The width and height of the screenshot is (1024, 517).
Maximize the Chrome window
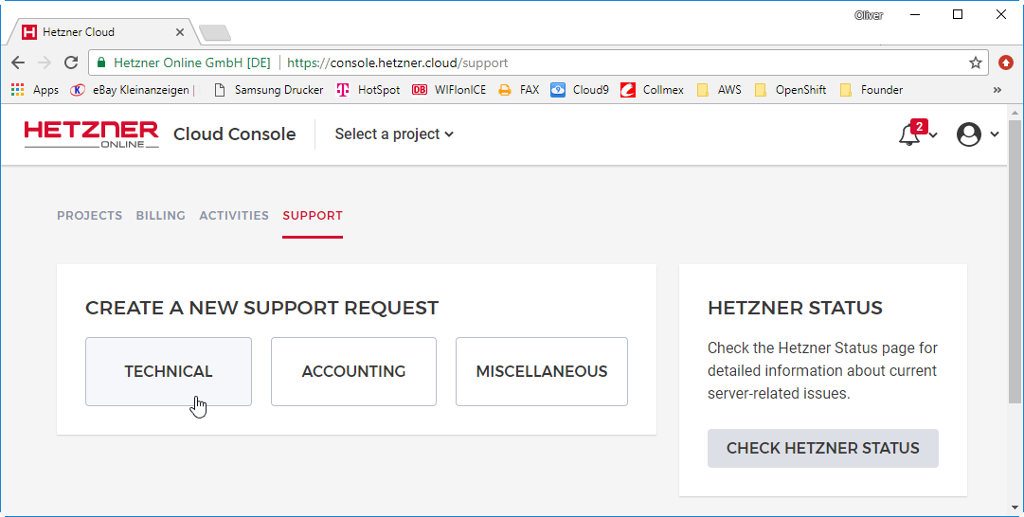point(958,14)
